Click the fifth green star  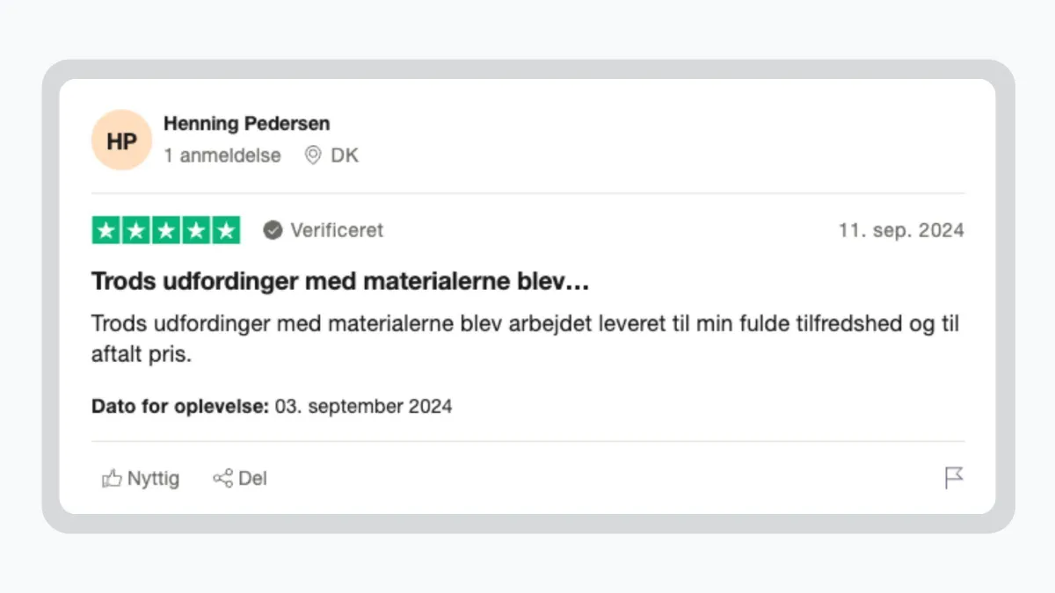point(225,230)
